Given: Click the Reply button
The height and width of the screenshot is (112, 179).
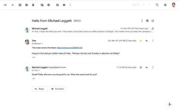Looking at the screenshot, I should [x=39, y=89].
